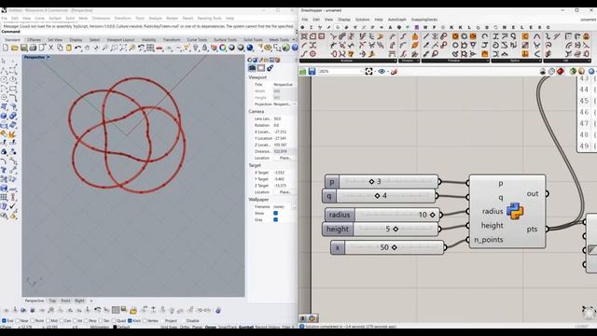The image size is (597, 336).
Task: Activate the Pan hand tool
Action: (x=87, y=48)
